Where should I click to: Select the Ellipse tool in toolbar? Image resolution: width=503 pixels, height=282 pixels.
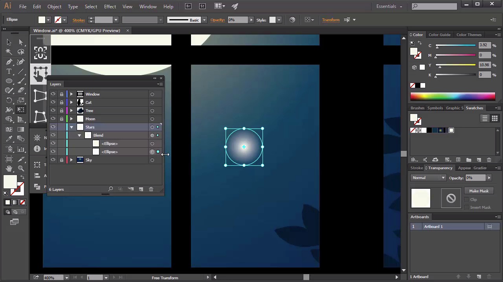[9, 81]
